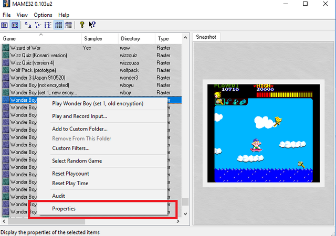Click the 'wboy' directory cell

click(x=125, y=93)
